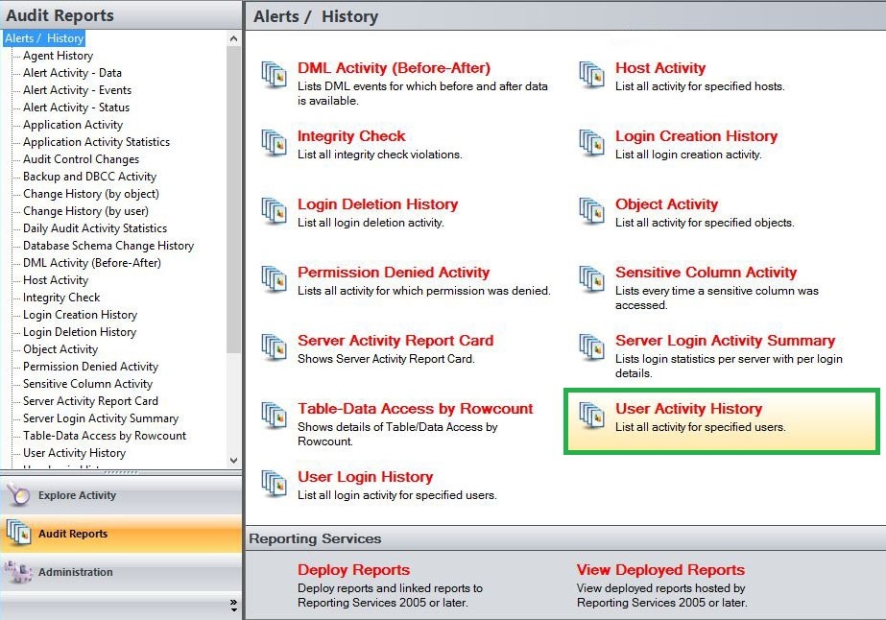
Task: Open User Login History report link
Action: [365, 477]
